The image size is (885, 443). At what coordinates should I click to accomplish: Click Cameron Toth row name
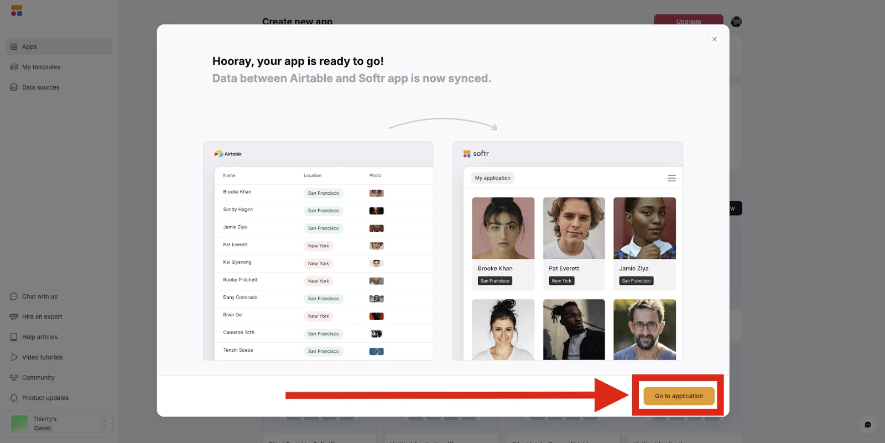click(239, 333)
